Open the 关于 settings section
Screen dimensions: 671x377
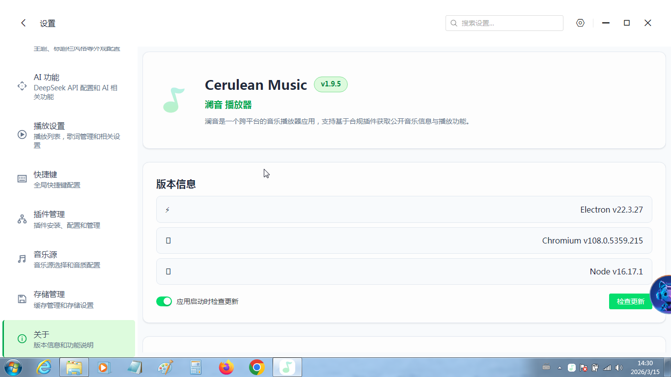pyautogui.click(x=69, y=339)
